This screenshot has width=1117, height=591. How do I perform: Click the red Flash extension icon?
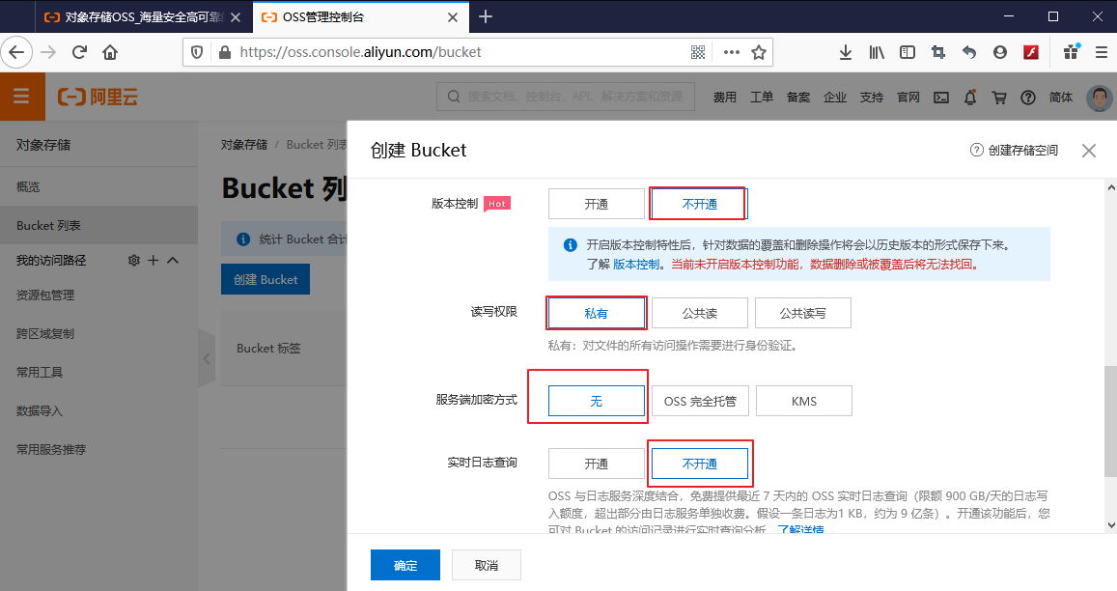[x=1031, y=52]
